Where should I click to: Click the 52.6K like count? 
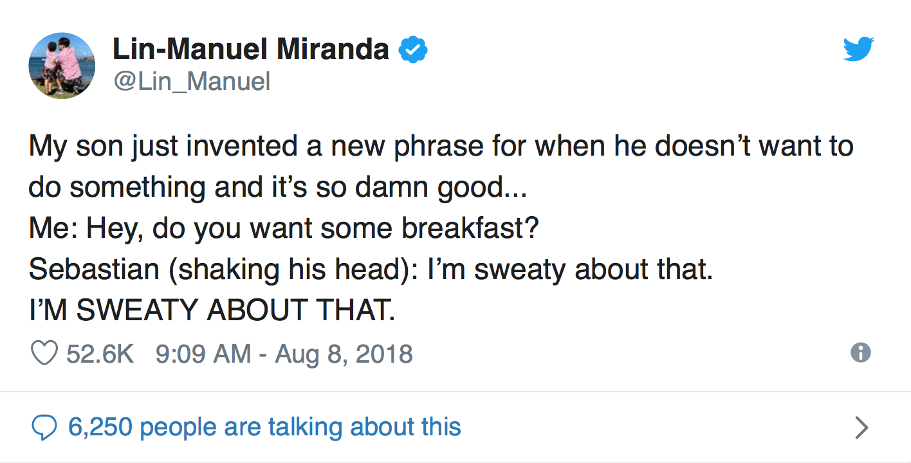pos(100,354)
